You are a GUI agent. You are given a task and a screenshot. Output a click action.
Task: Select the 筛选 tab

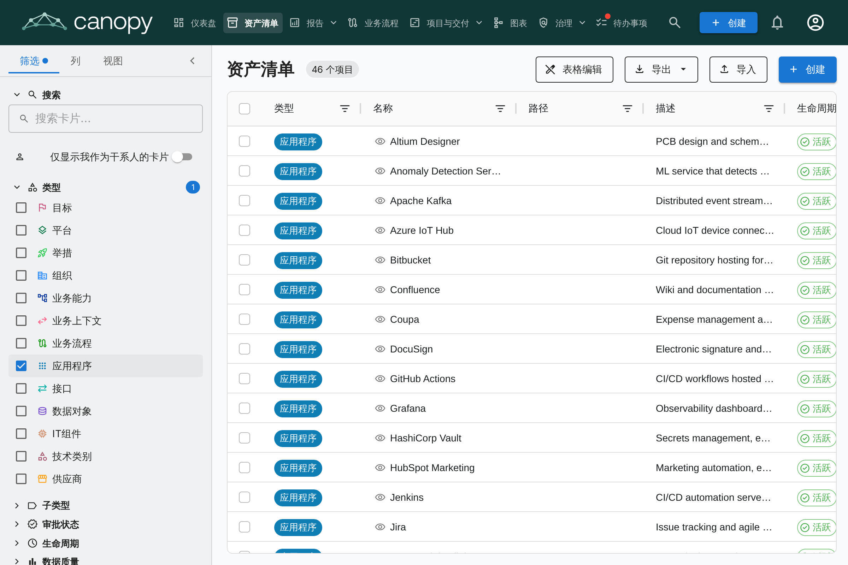34,61
